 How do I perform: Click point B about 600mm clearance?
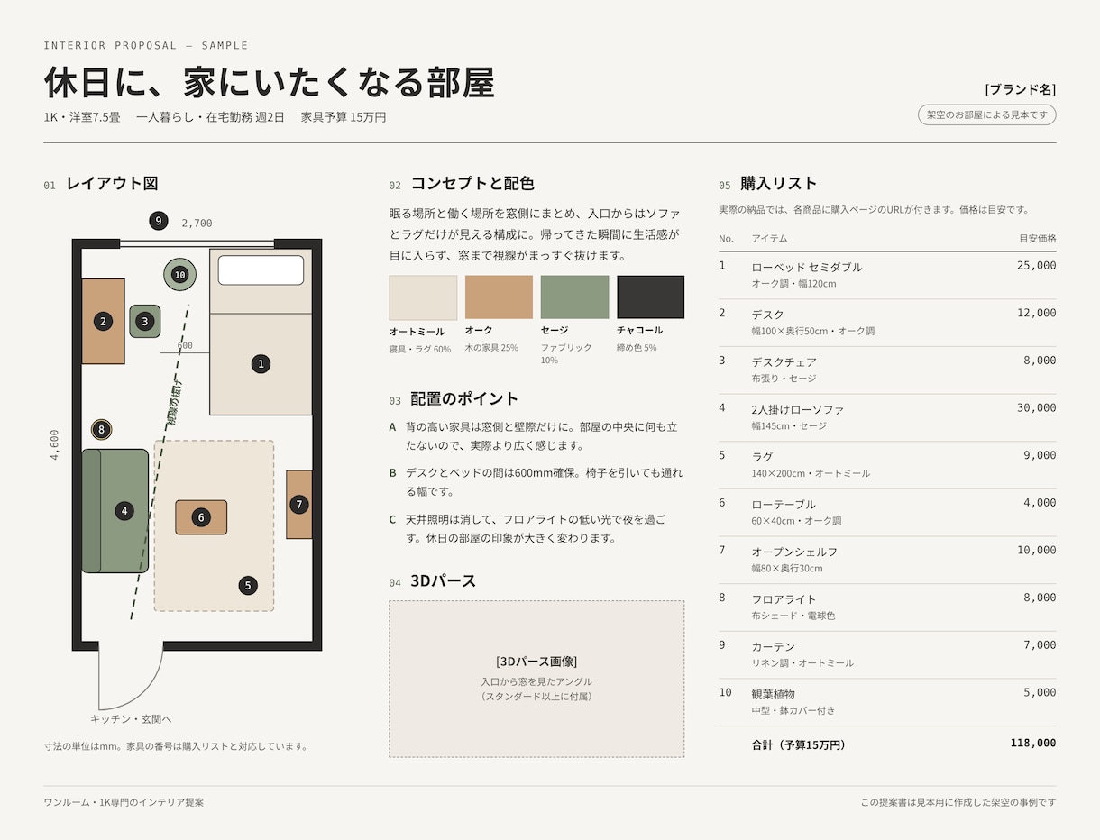tap(536, 482)
